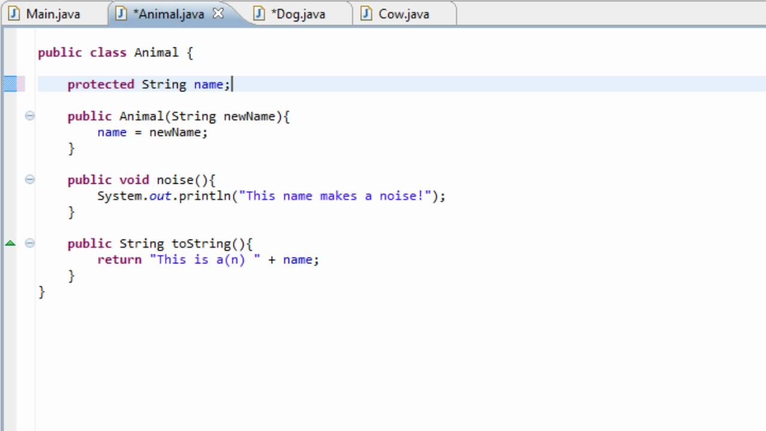Click the blue marker beside the name field
766x431 pixels.
click(10, 84)
